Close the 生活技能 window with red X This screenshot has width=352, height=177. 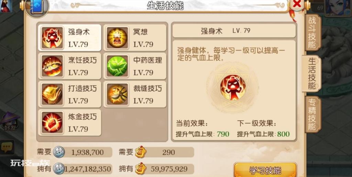click(x=297, y=4)
